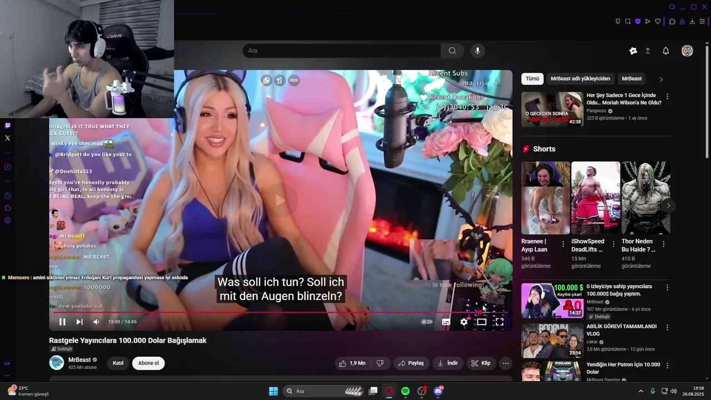Show next Shorts with carousel arrow
This screenshot has height=400, width=711.
[x=668, y=206]
